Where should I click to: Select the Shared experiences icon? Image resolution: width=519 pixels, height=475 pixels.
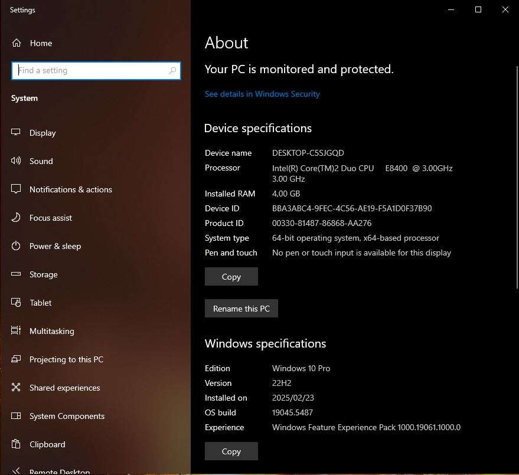point(15,387)
